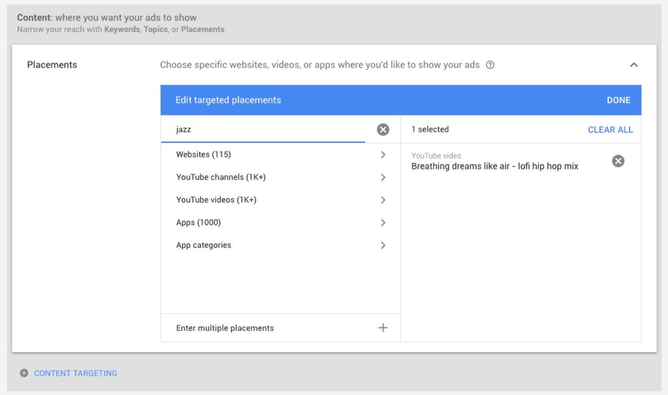Select the YouTube videos (1K+) label
This screenshot has width=668, height=395.
pyautogui.click(x=217, y=199)
